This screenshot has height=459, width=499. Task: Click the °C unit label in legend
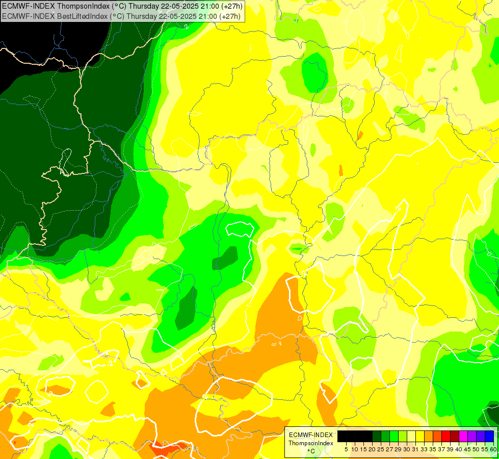click(x=311, y=451)
